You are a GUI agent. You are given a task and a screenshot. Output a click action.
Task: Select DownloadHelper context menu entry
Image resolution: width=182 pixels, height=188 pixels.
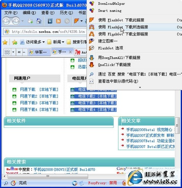tap(134, 4)
